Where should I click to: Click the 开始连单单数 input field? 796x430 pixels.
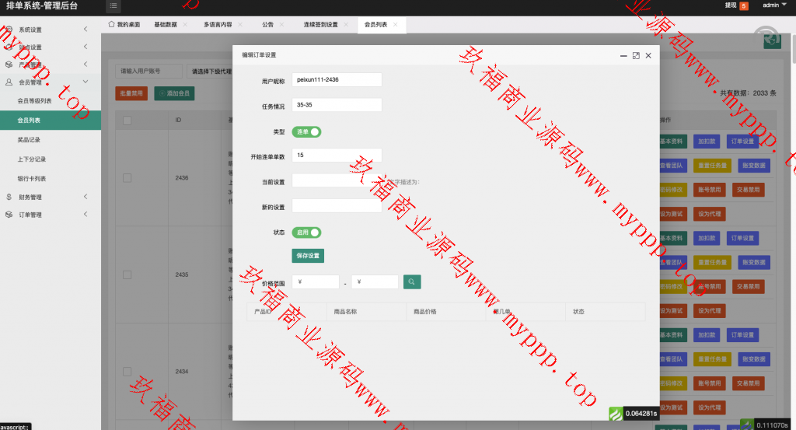(x=337, y=155)
